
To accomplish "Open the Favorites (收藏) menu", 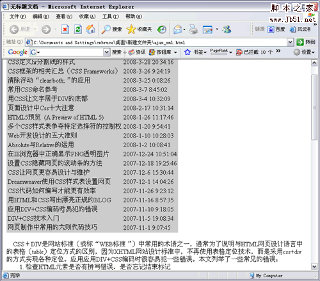I will point(87,17).
